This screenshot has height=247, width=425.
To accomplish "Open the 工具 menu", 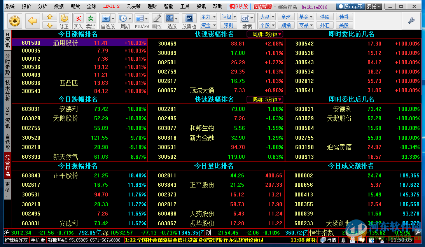I will 185,7.
